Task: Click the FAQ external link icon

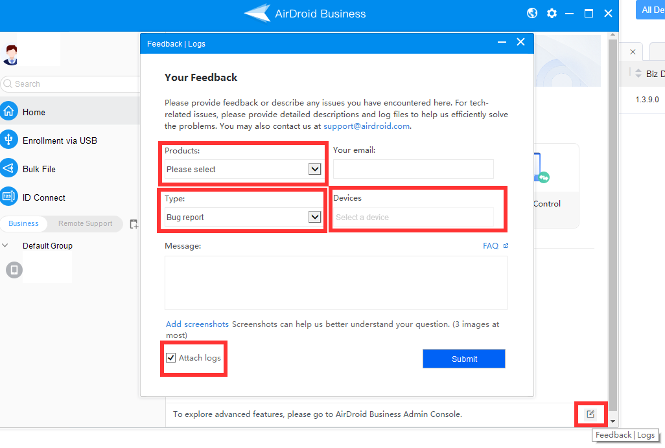Action: [x=506, y=245]
